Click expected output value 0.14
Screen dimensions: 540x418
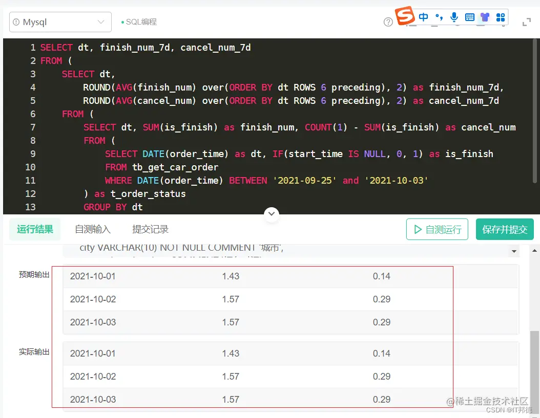pos(382,276)
